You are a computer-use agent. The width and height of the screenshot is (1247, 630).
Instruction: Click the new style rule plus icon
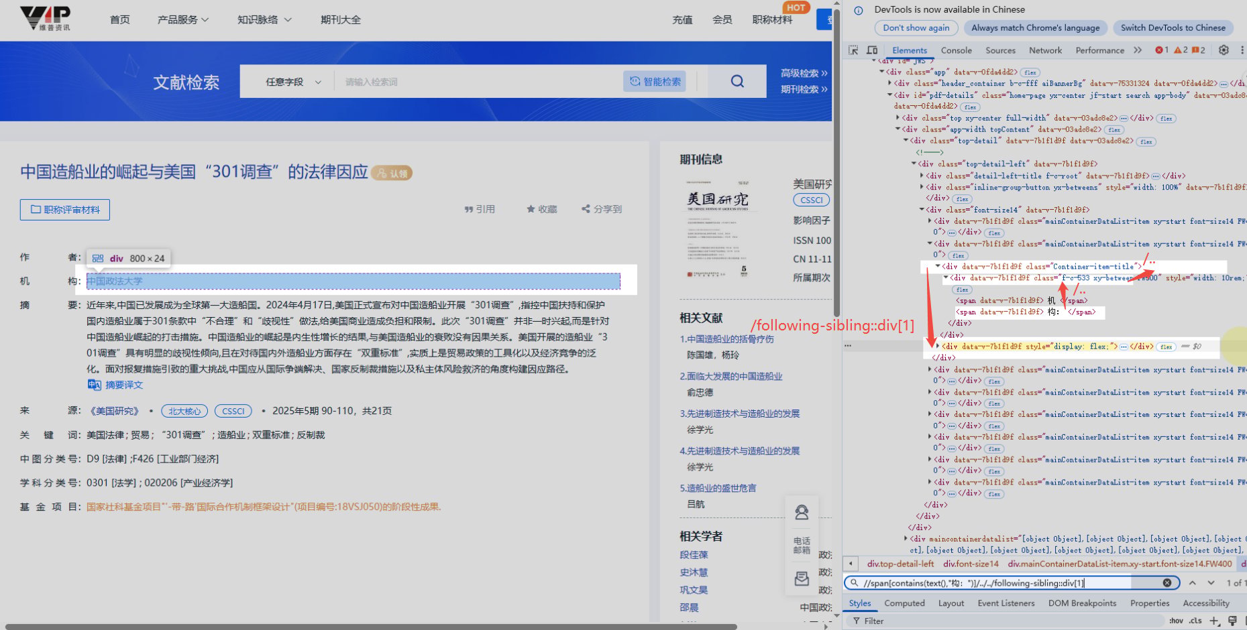pos(1214,621)
